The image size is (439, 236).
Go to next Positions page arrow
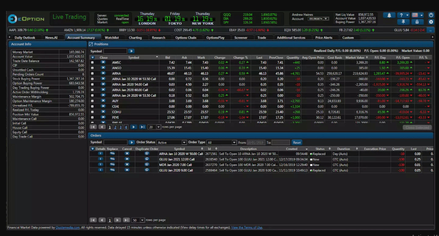pyautogui.click(x=134, y=127)
